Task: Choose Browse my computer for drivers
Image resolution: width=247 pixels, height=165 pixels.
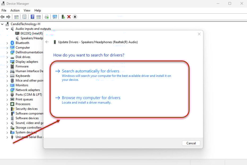Action: (x=91, y=98)
